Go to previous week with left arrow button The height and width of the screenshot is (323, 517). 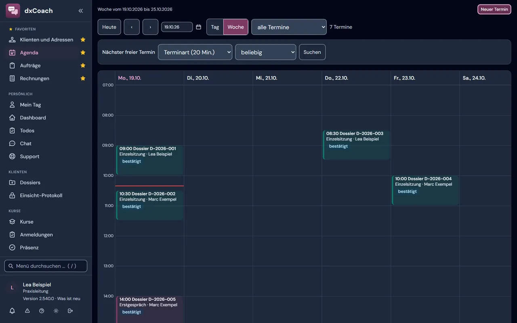coord(132,27)
